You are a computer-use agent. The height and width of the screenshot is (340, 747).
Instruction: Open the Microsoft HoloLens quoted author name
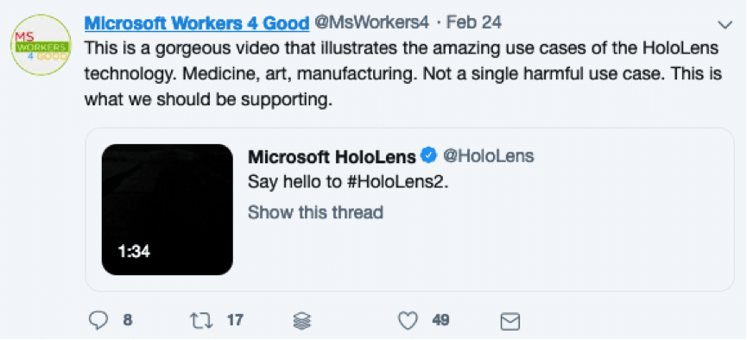(x=332, y=156)
